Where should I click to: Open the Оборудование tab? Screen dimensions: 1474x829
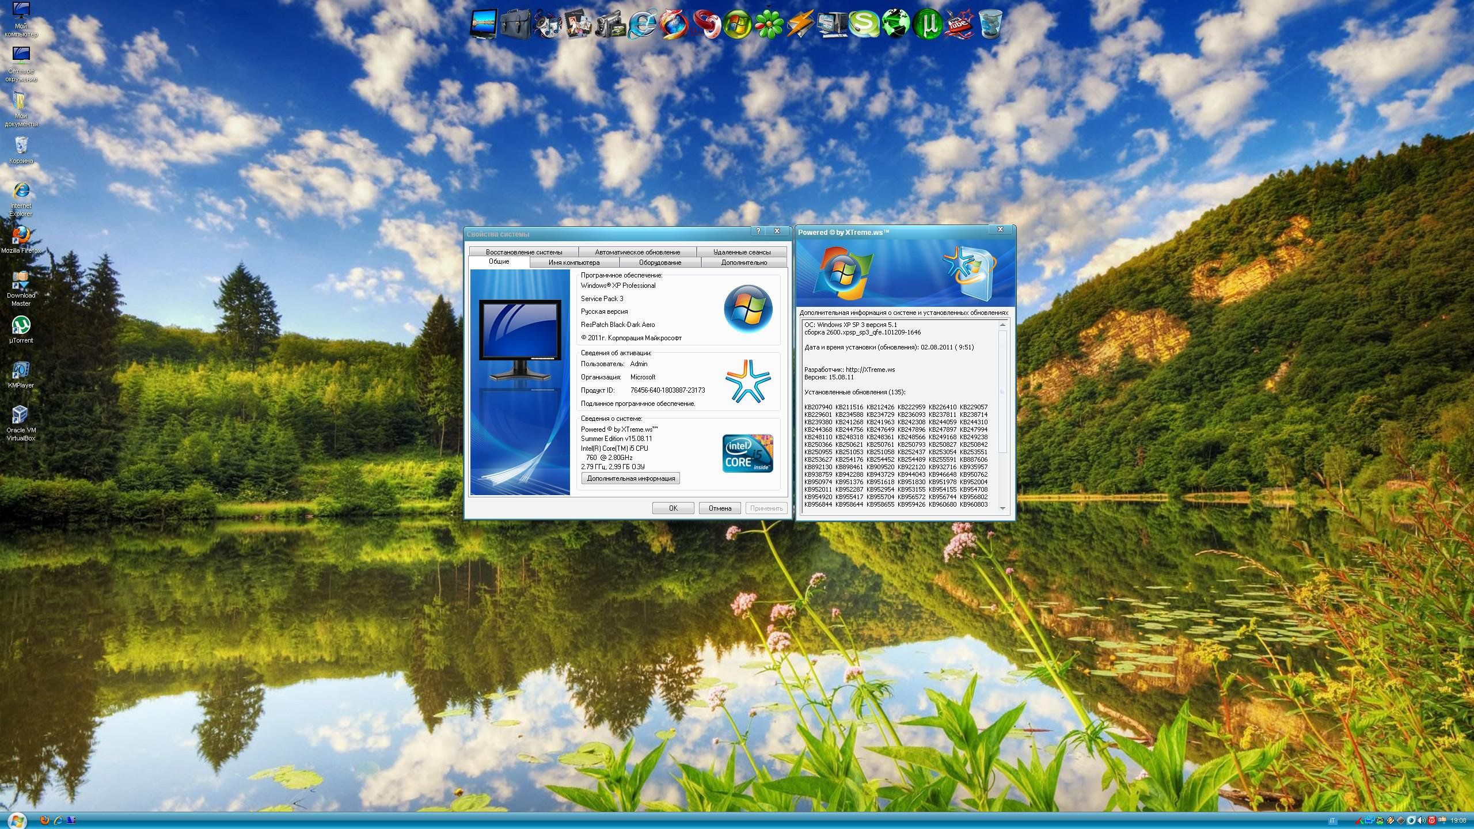660,263
